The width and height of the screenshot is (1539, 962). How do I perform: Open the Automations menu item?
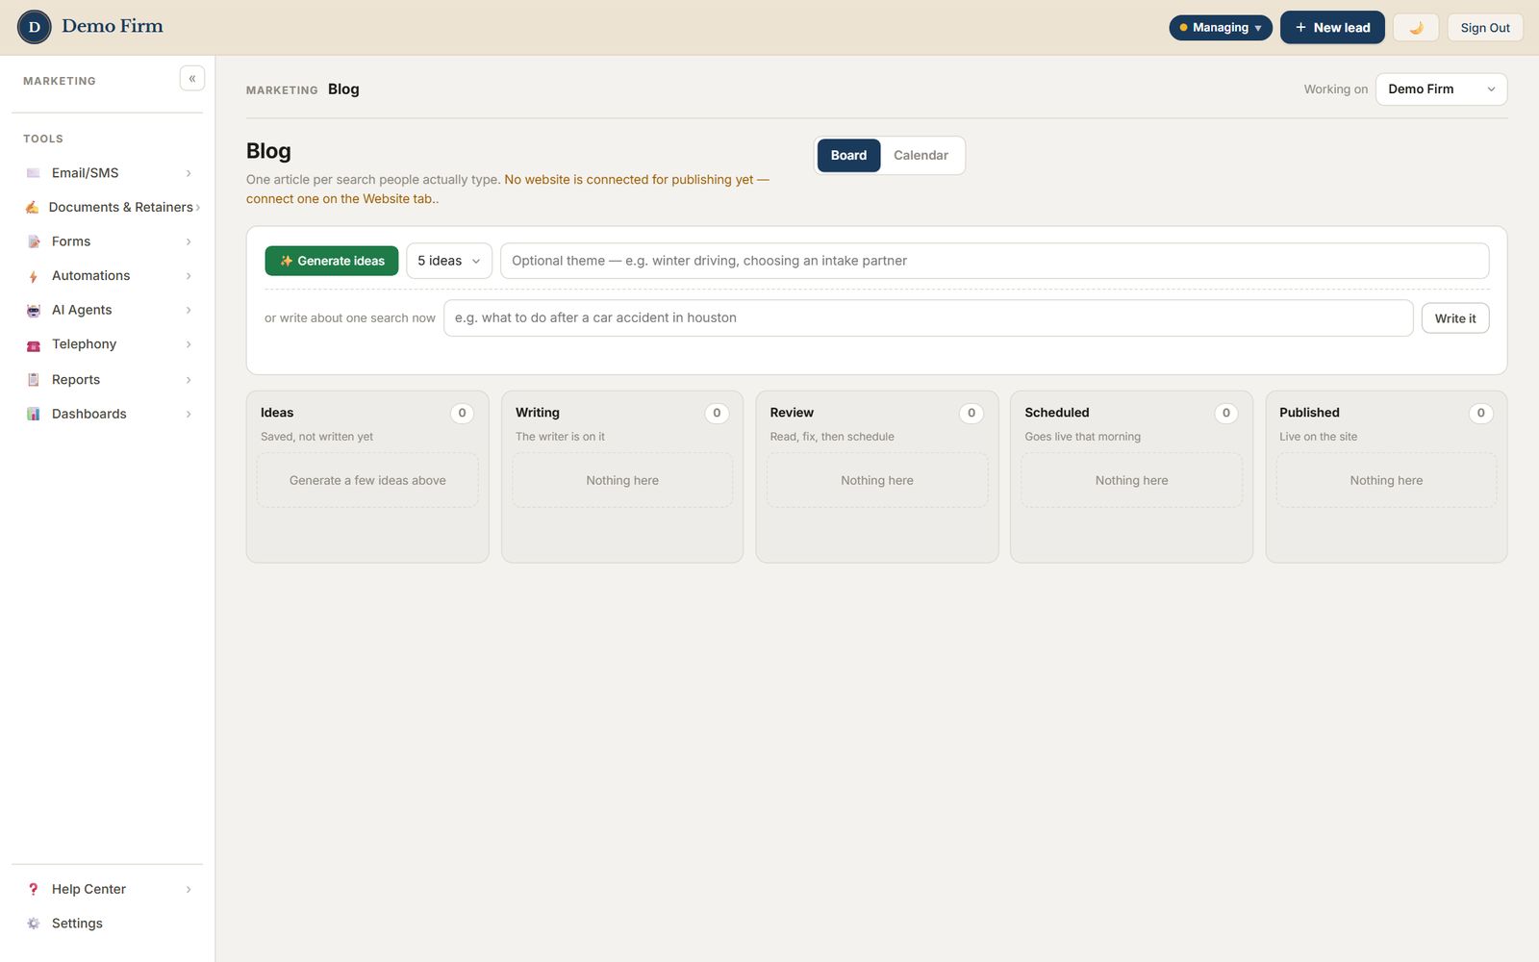tap(108, 276)
